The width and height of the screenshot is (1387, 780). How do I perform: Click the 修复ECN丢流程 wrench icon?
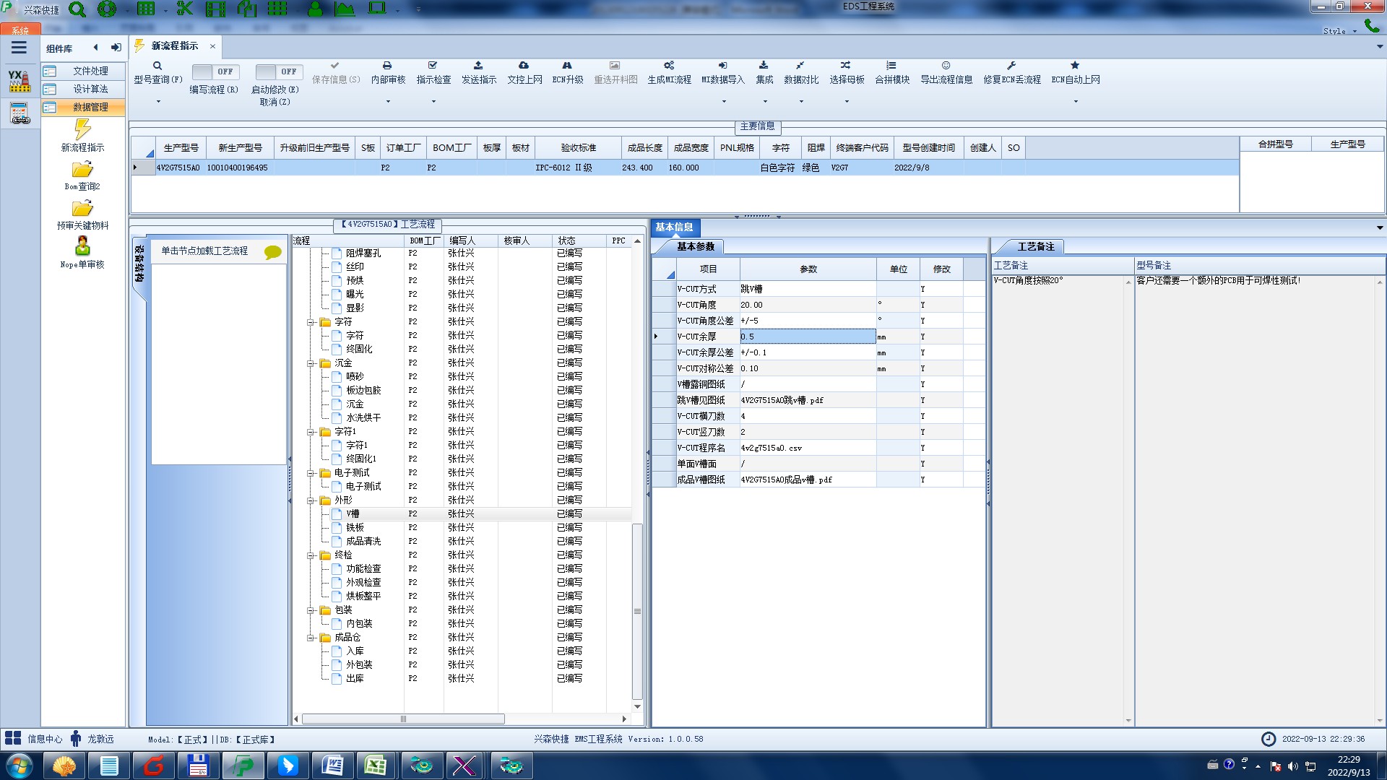pyautogui.click(x=1011, y=66)
